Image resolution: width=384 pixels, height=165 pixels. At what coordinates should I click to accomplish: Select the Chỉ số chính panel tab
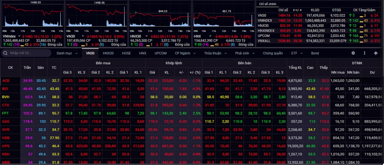click(x=267, y=4)
